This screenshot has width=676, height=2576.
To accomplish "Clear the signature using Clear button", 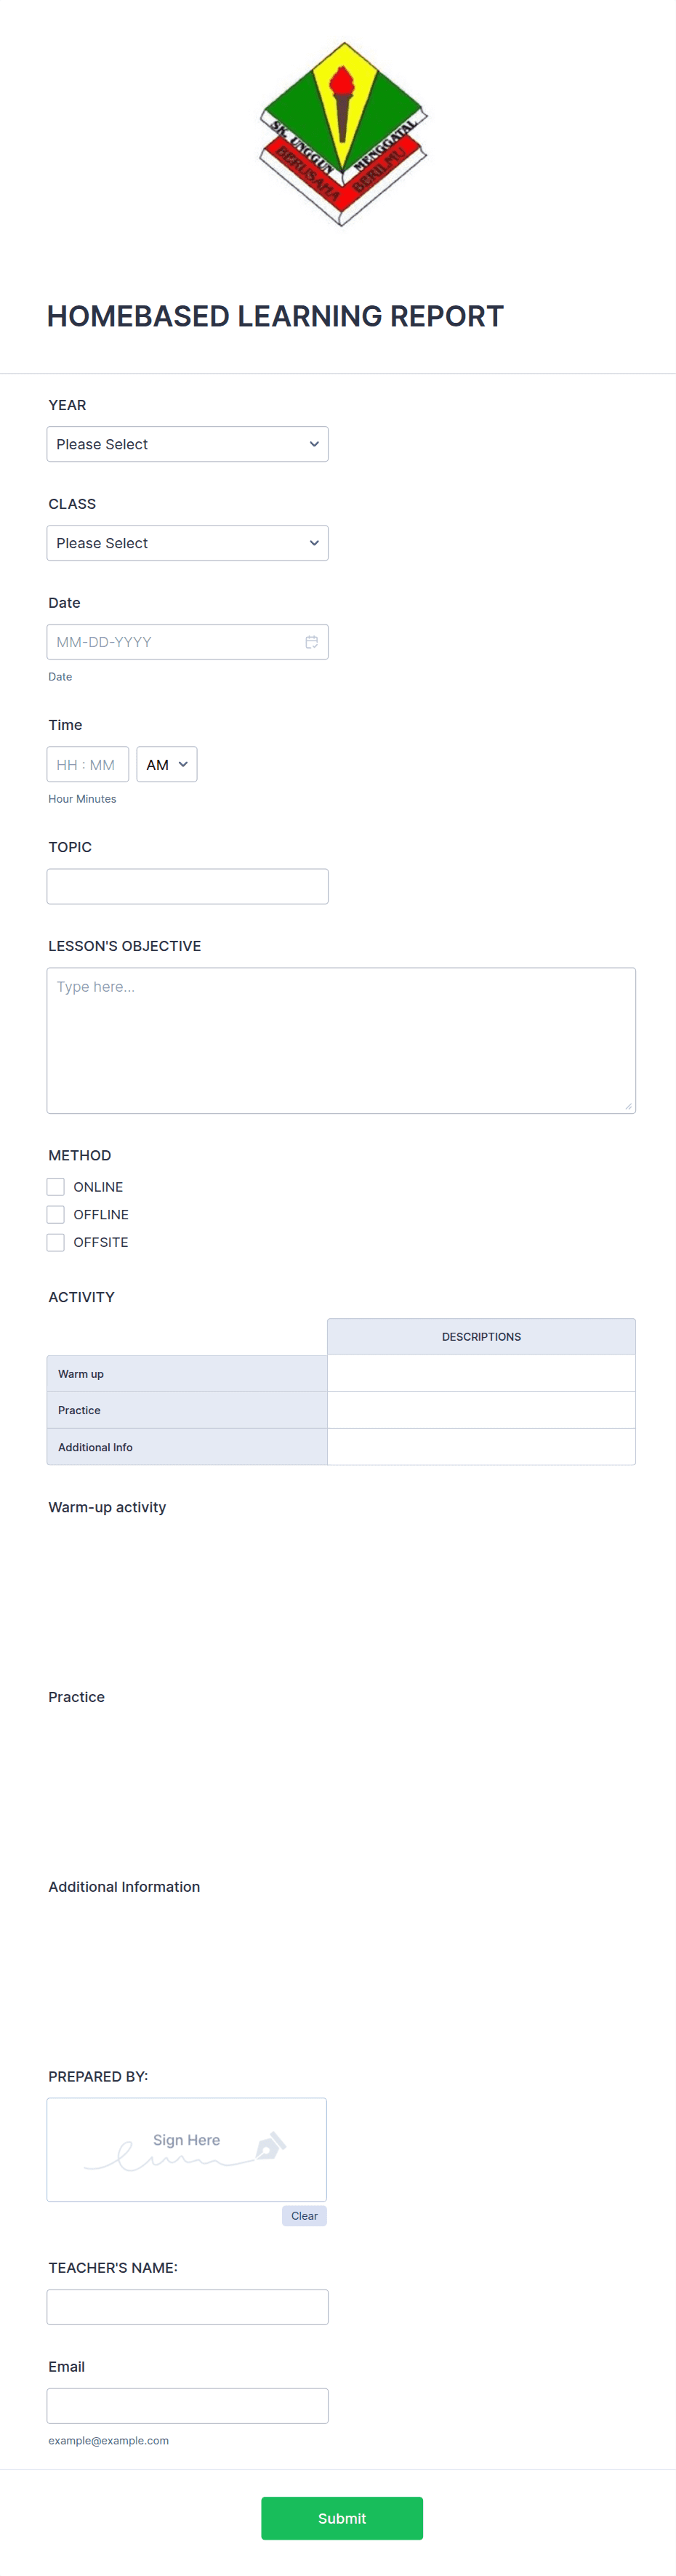I will [x=304, y=2215].
